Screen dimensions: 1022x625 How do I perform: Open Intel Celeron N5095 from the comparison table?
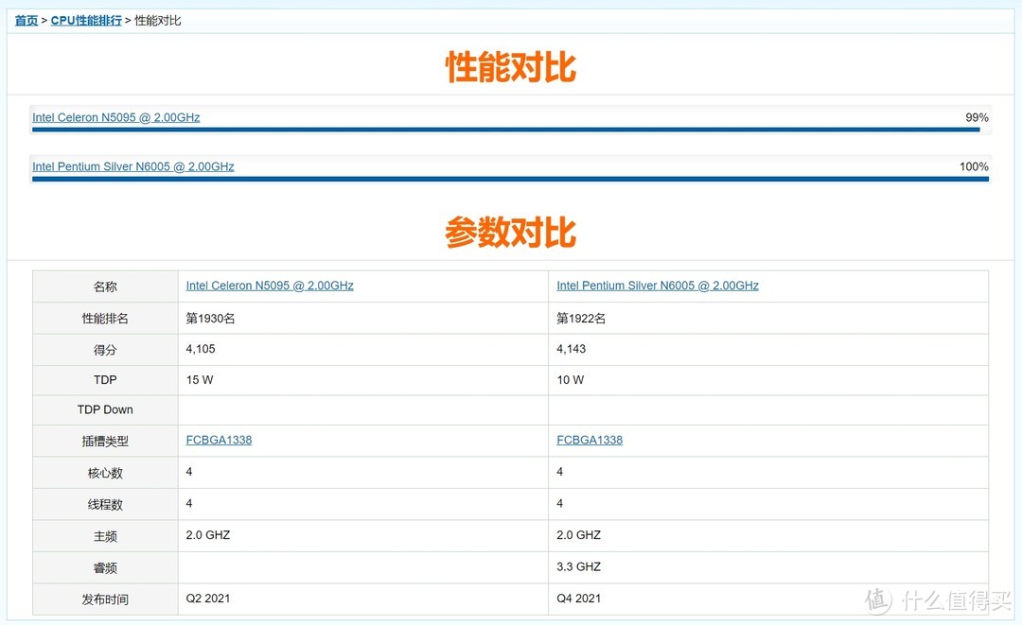click(x=270, y=285)
